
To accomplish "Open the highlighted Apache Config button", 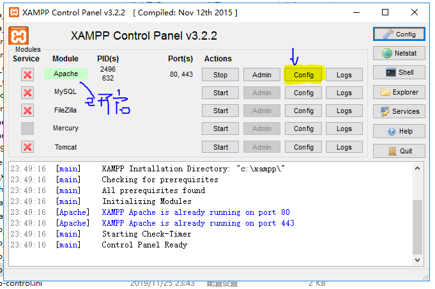I will (303, 75).
